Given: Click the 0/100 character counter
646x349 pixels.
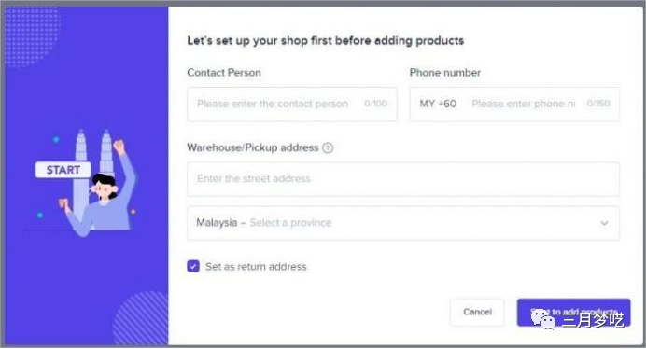Looking at the screenshot, I should pyautogui.click(x=375, y=104).
